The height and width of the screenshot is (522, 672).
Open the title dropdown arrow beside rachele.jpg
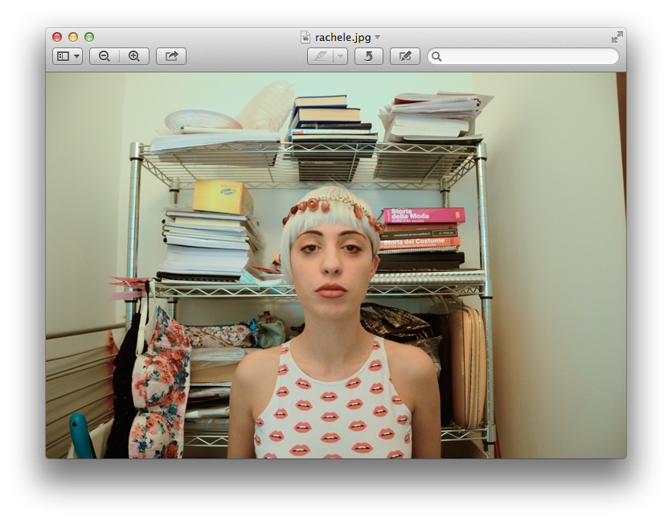point(378,38)
